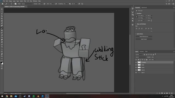The width and height of the screenshot is (175, 98).
Task: Add a layer mask from Layers panel footer
Action: point(162,93)
